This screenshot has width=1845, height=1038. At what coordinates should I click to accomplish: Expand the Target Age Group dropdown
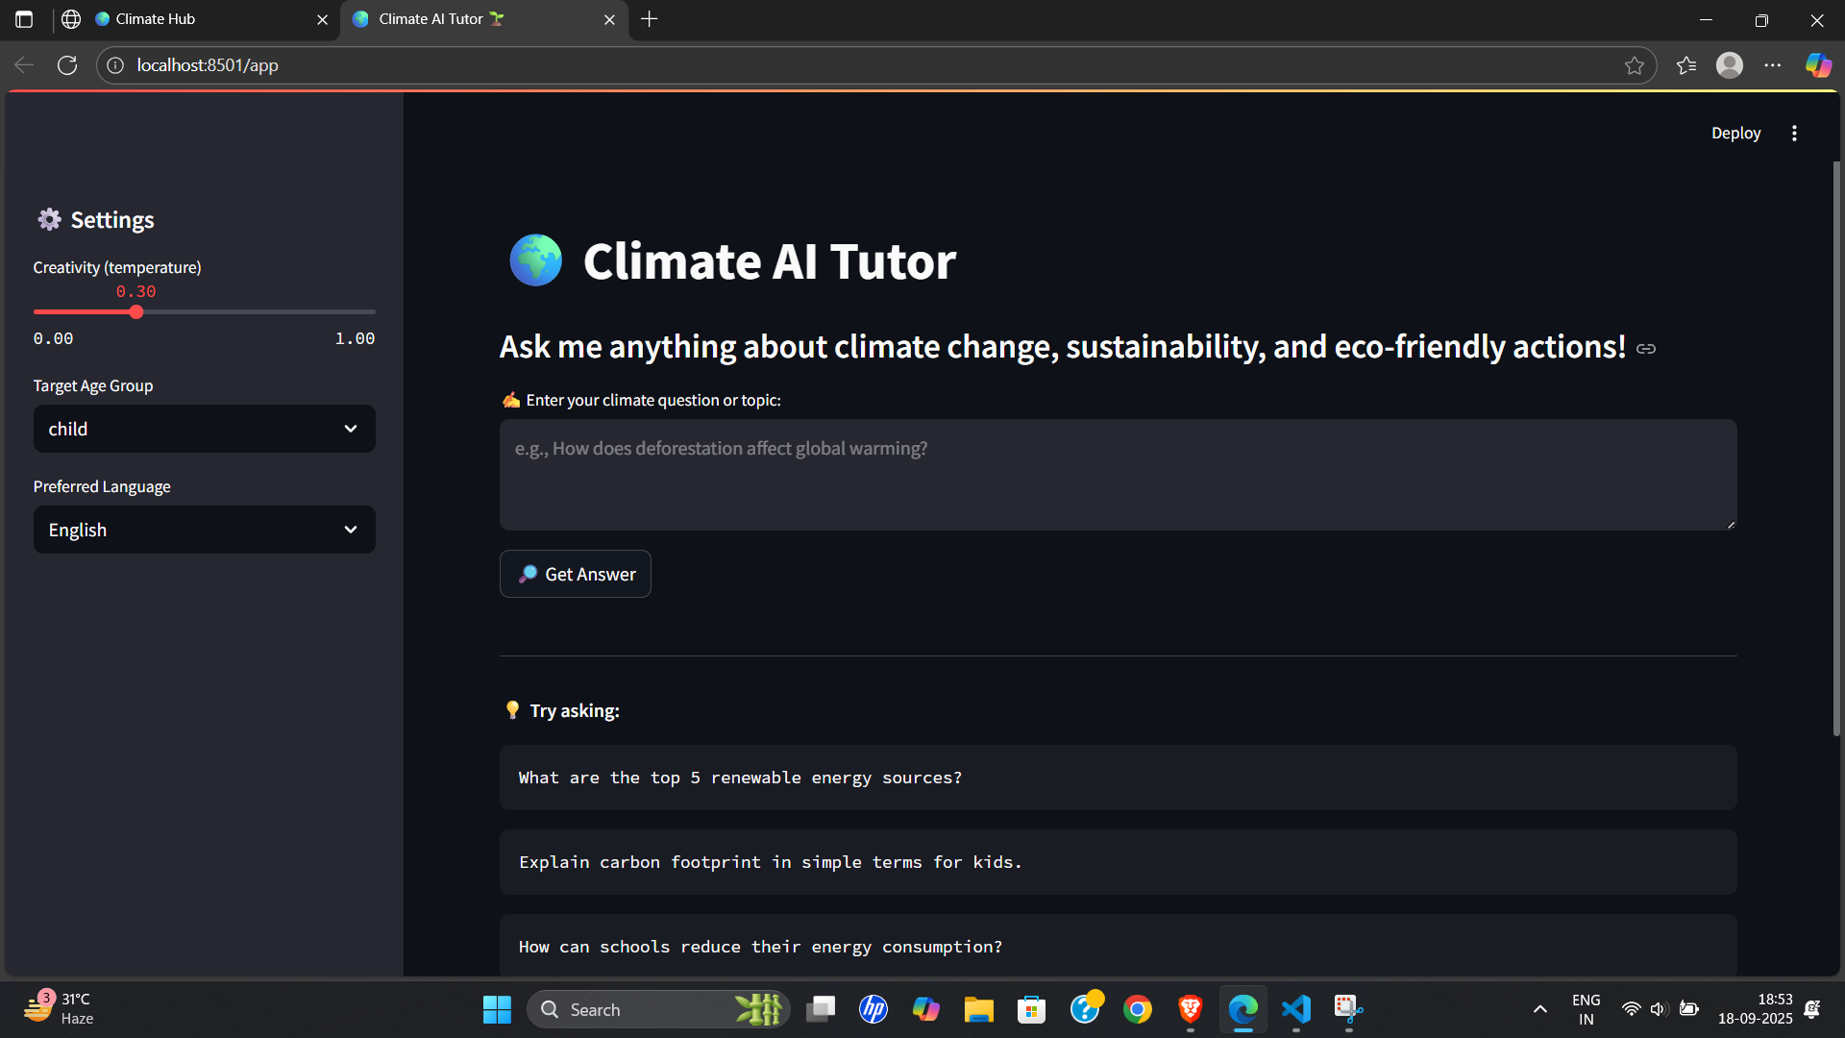[204, 429]
